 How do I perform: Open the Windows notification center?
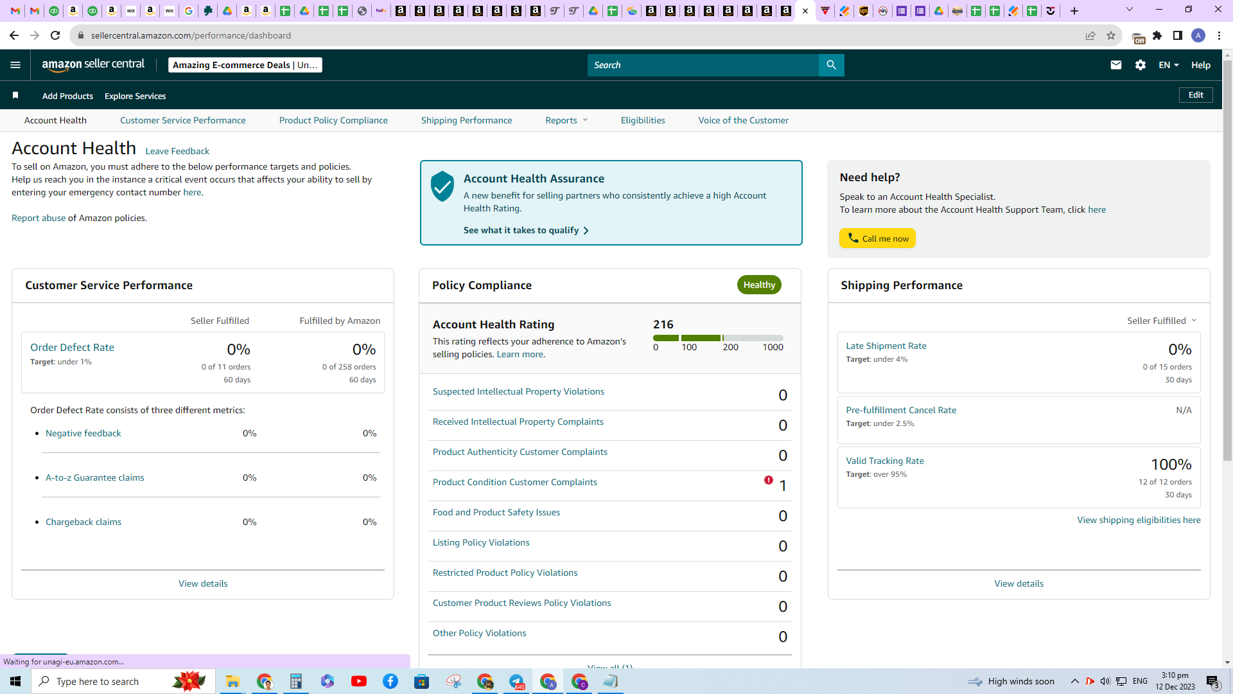pos(1213,682)
